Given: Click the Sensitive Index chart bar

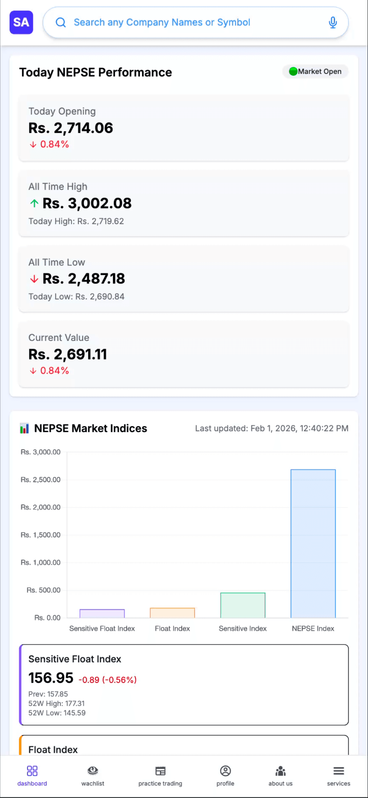Looking at the screenshot, I should (243, 605).
